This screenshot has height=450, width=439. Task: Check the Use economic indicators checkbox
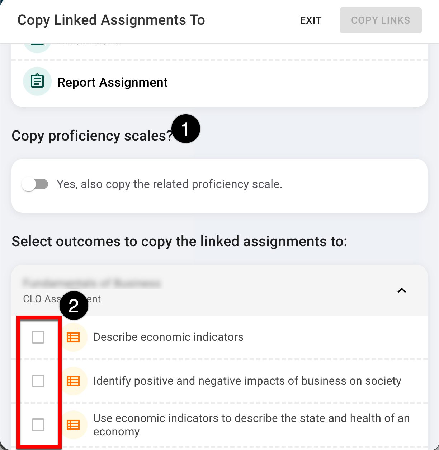(x=38, y=425)
